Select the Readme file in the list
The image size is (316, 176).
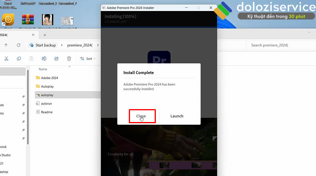(x=47, y=112)
